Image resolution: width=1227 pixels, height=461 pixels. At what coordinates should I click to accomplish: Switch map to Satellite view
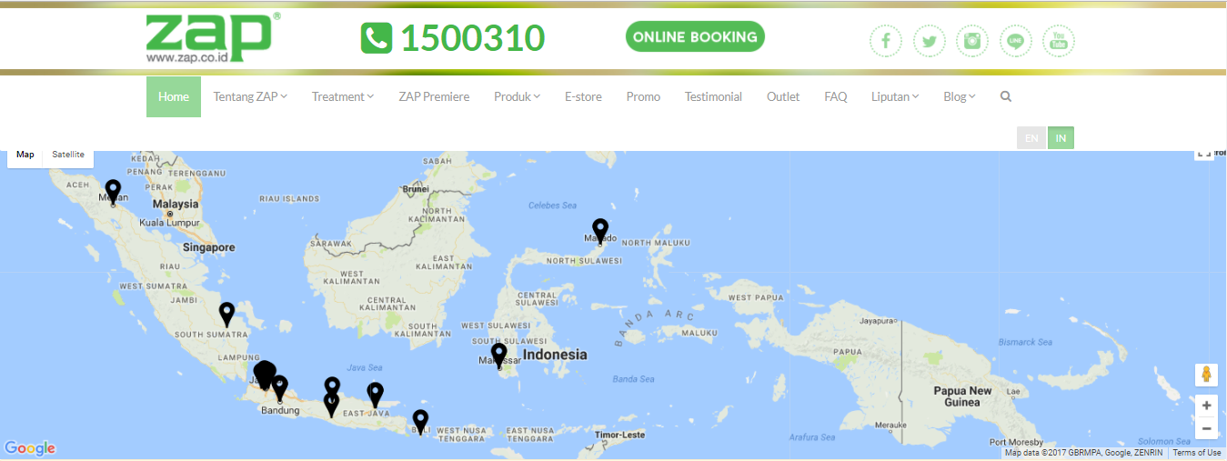click(68, 155)
